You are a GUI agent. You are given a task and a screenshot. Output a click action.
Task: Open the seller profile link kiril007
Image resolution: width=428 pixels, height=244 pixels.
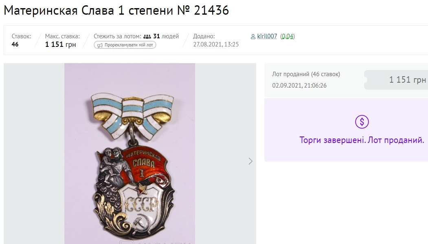(x=267, y=36)
